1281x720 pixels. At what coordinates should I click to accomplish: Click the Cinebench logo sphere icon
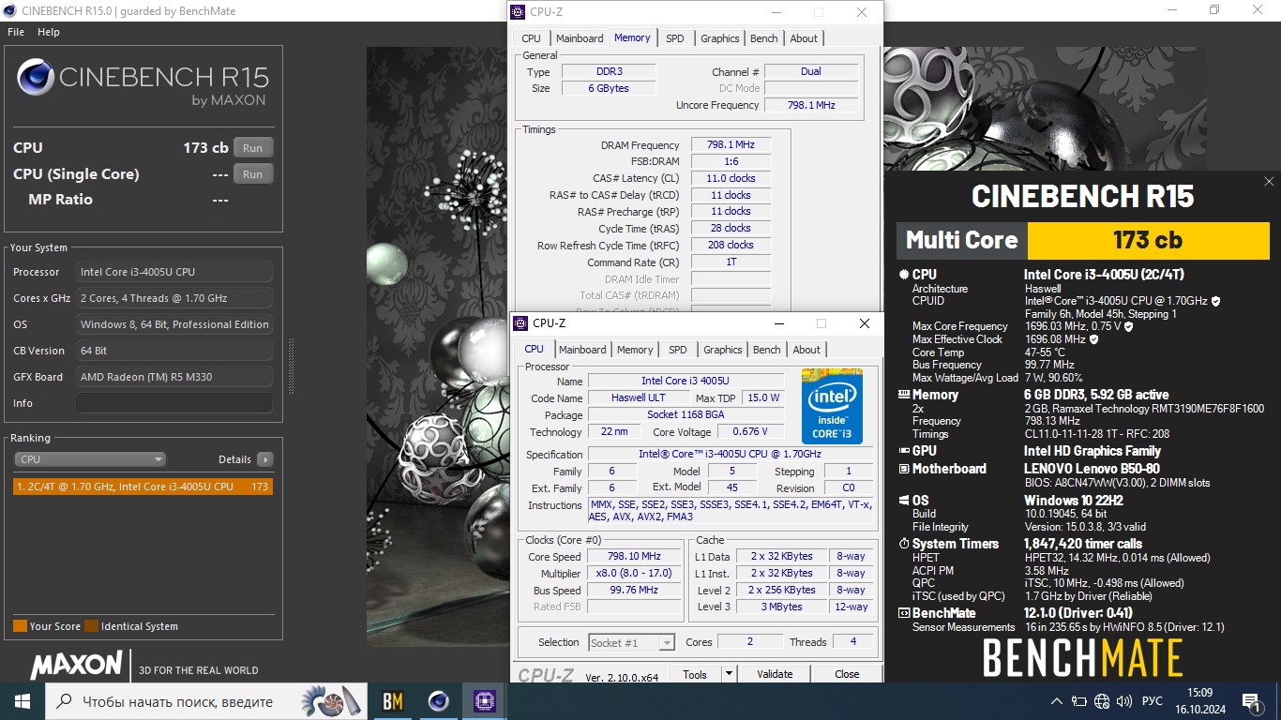pos(35,77)
